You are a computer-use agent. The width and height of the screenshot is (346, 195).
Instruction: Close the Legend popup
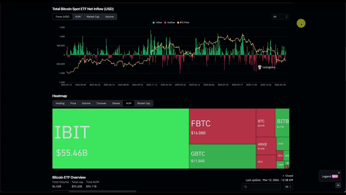coord(339,173)
